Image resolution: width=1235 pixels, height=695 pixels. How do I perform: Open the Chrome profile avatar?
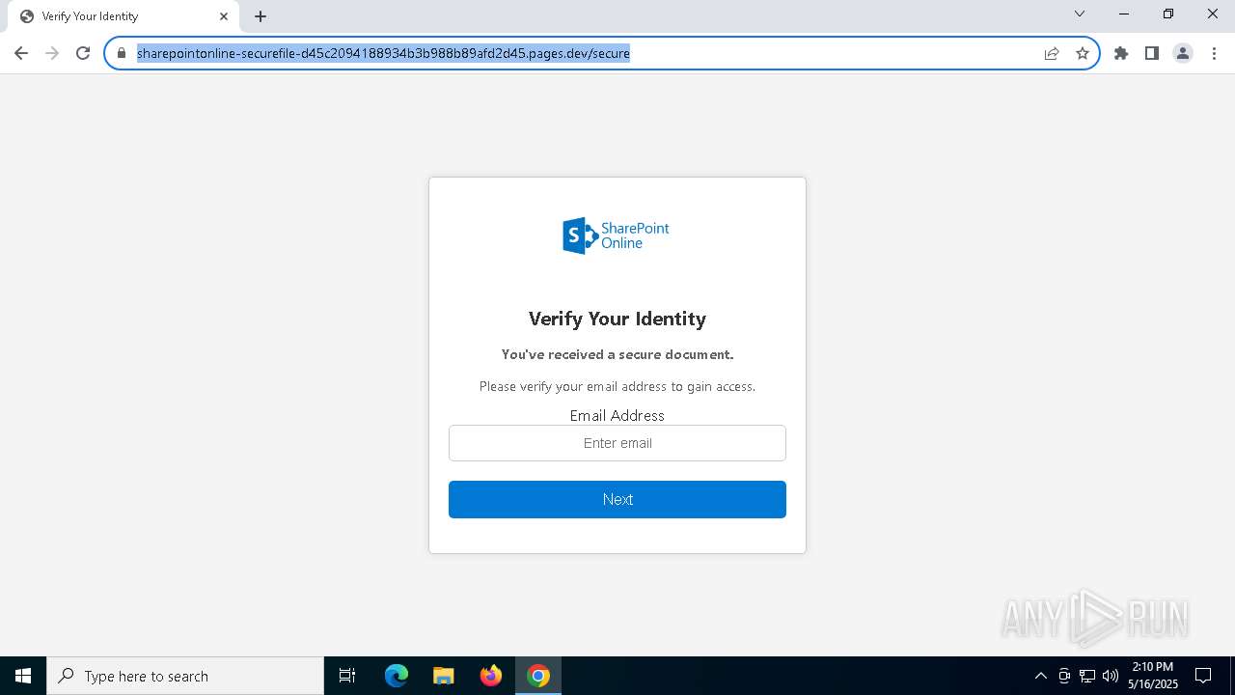point(1183,53)
